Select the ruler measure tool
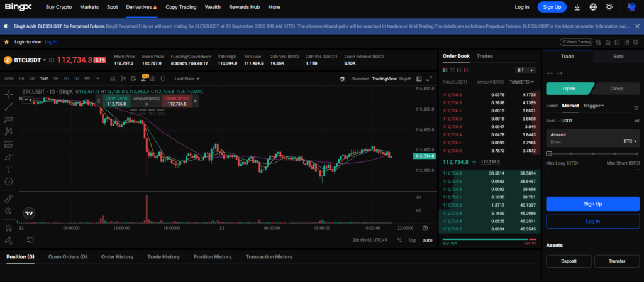This screenshot has height=282, width=644. point(9,199)
